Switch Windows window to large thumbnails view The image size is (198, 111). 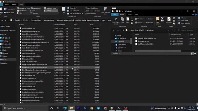point(195,54)
